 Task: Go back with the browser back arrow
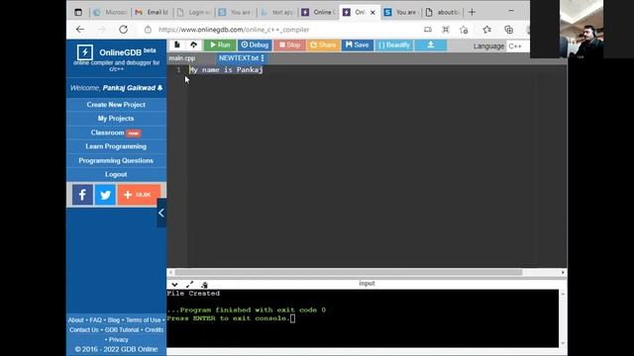coord(80,30)
